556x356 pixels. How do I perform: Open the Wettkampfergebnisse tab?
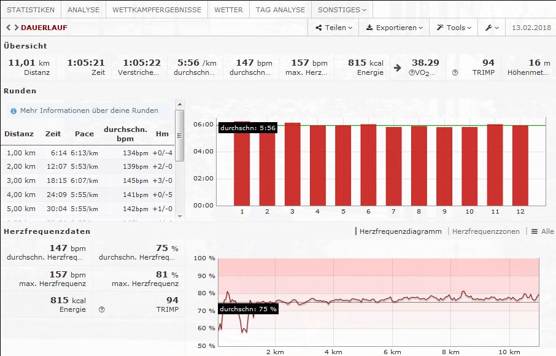pos(156,10)
